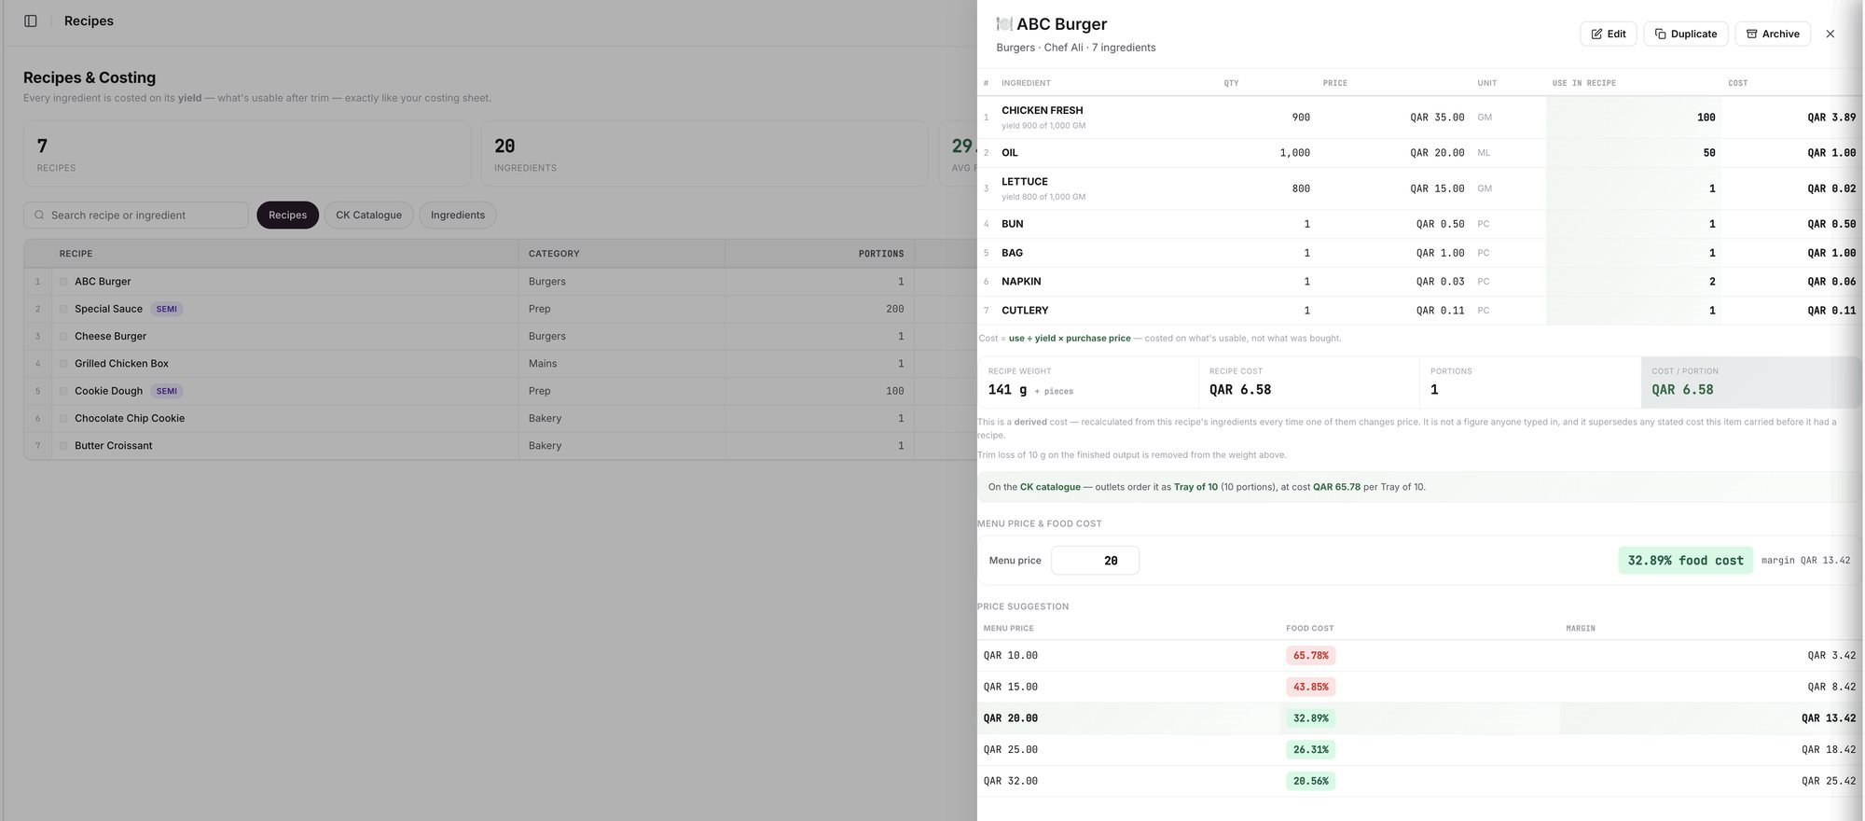1865x821 pixels.
Task: Tick the checkbox for ABC Burger row
Action: pyautogui.click(x=63, y=281)
